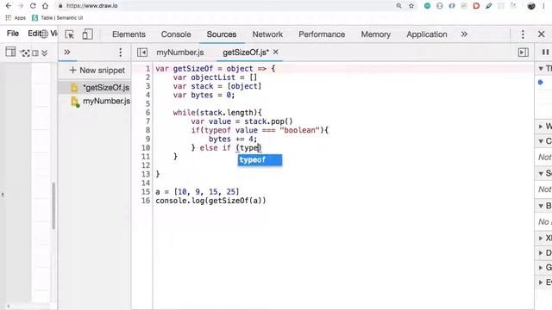552x310 pixels.
Task: Create a New snippet
Action: (x=97, y=71)
